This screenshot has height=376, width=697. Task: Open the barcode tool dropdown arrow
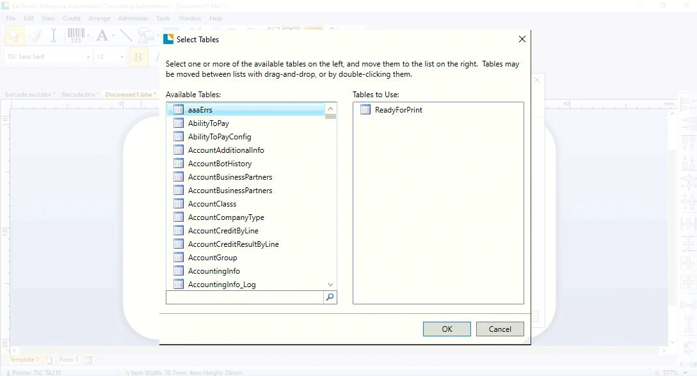click(x=88, y=36)
